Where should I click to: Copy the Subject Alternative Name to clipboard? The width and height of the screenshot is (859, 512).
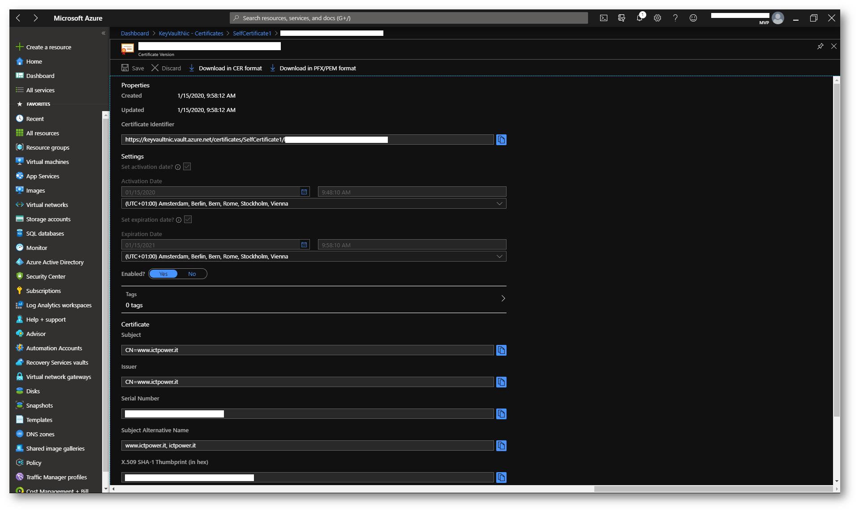[501, 446]
